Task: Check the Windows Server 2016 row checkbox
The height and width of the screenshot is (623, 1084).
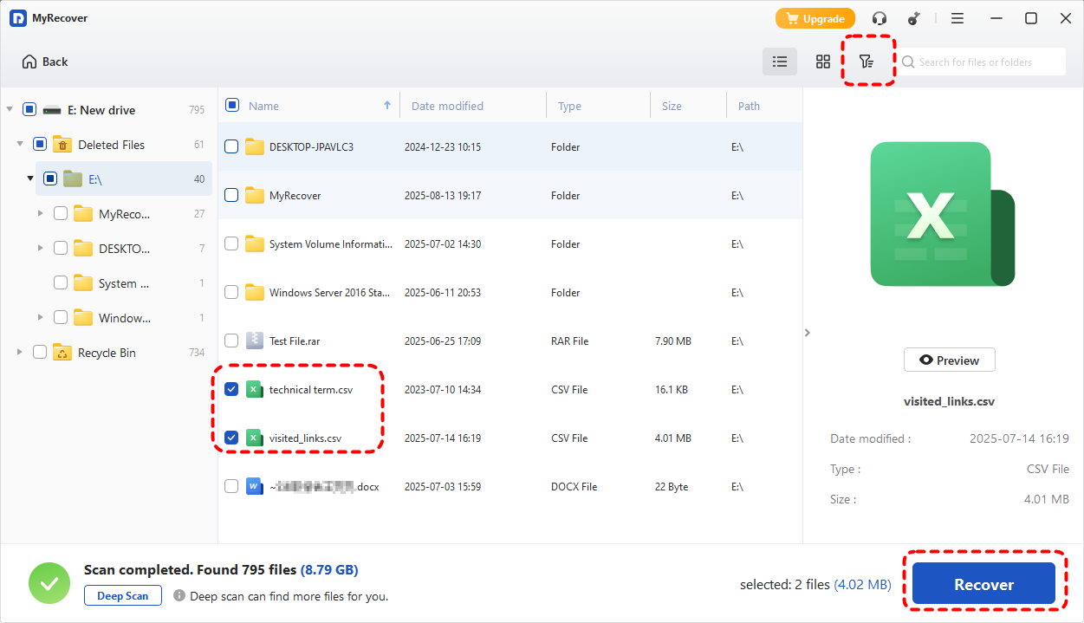Action: (231, 292)
